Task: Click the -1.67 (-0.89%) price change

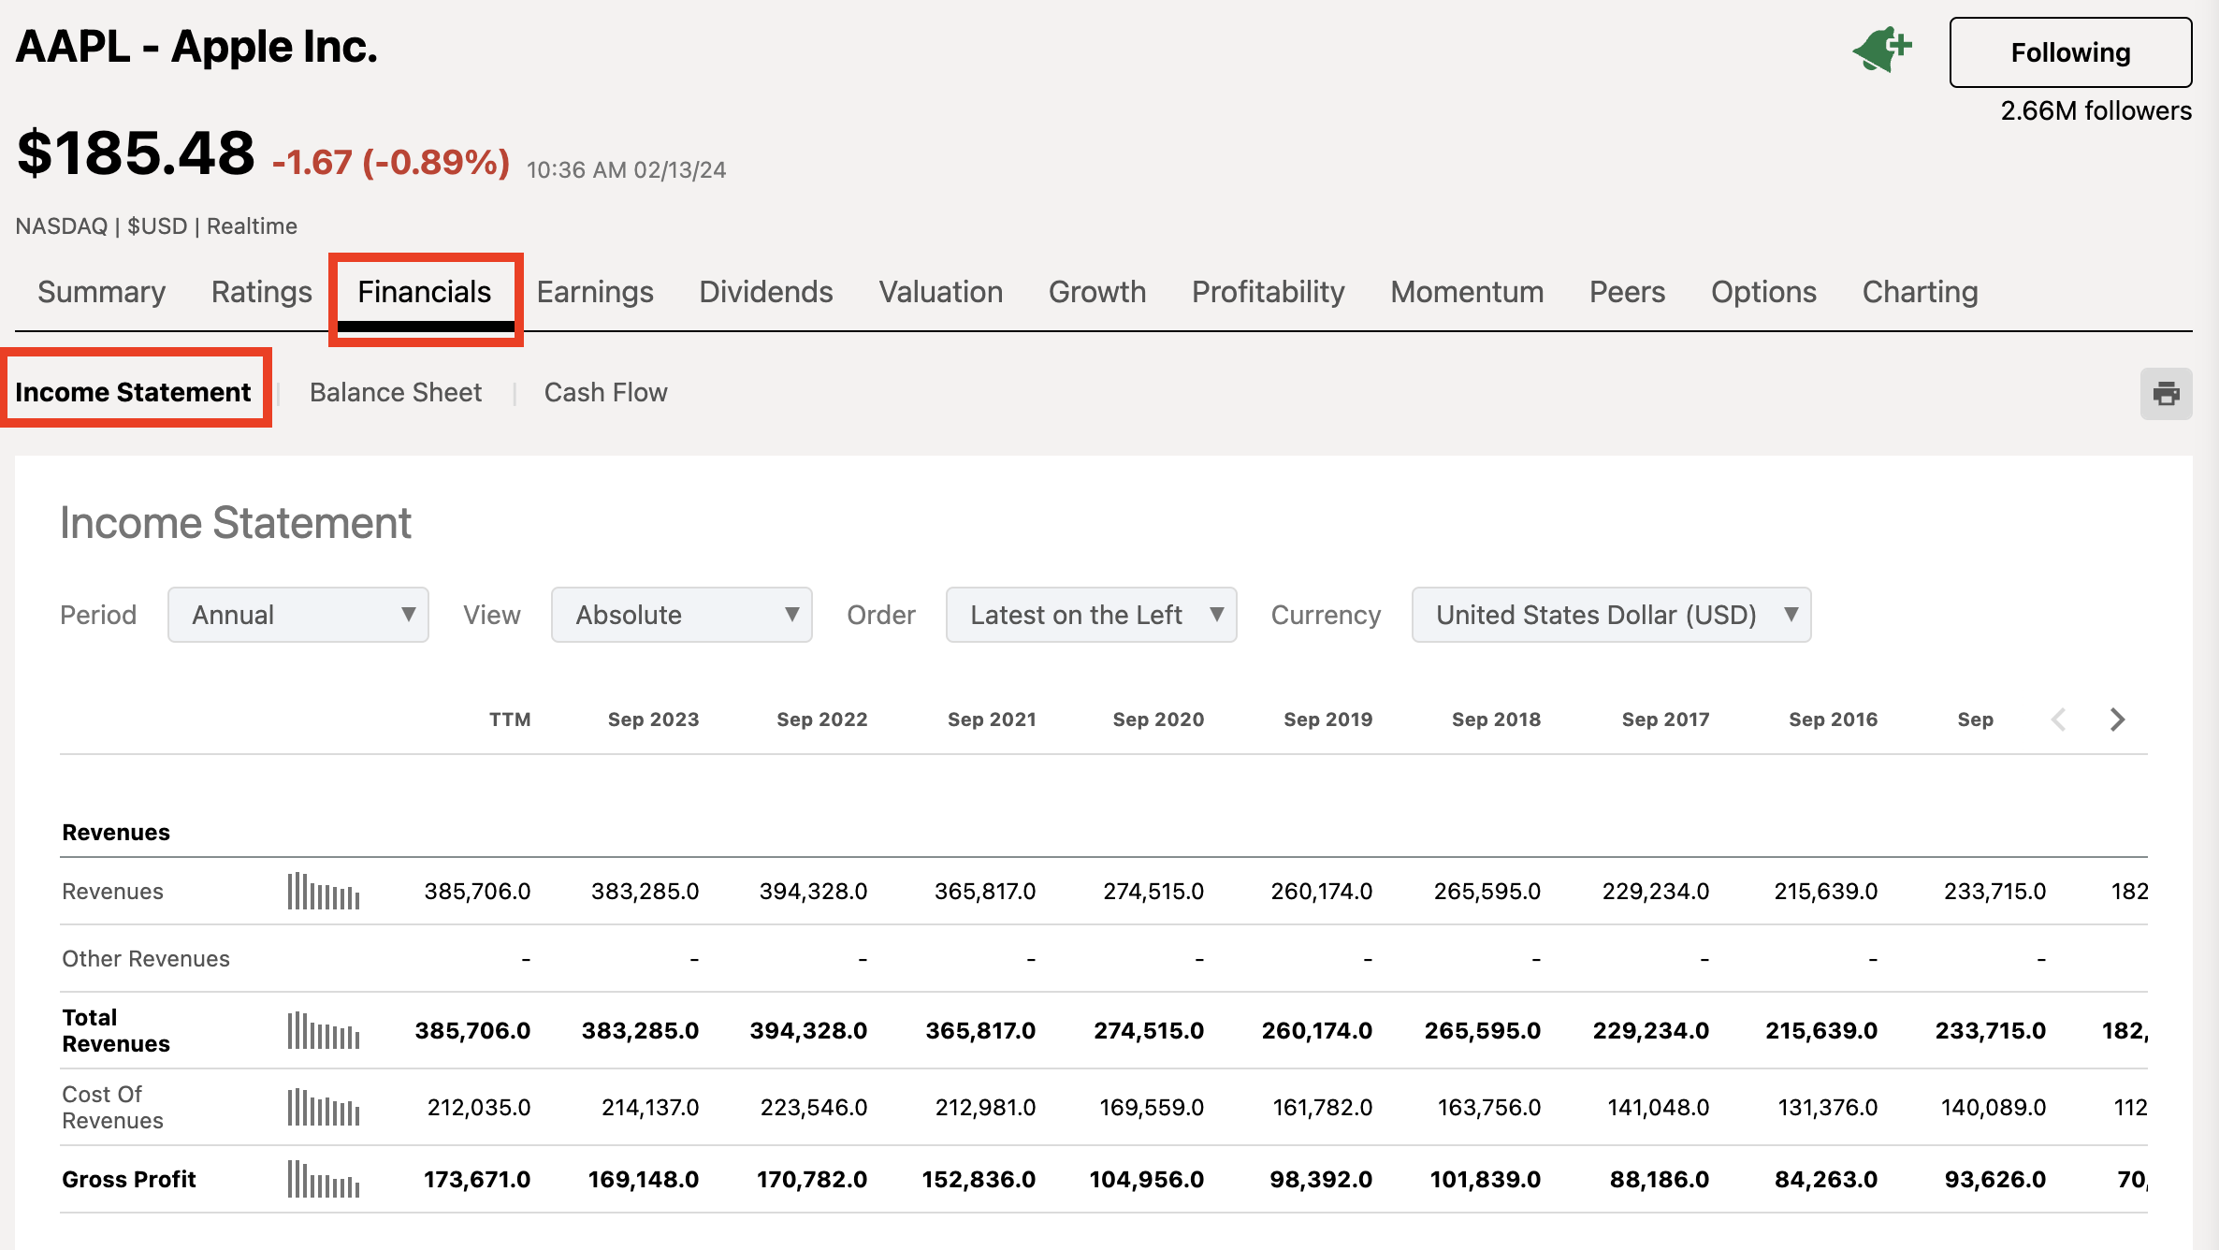Action: (391, 163)
